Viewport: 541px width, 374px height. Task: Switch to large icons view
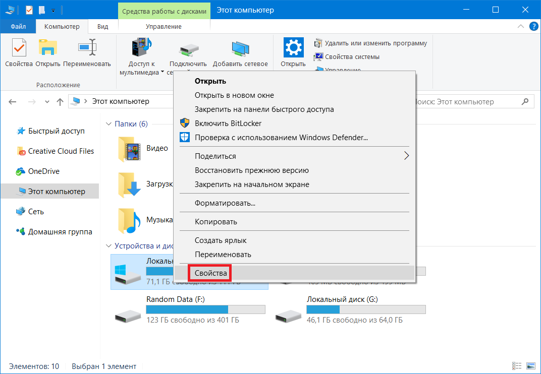[530, 366]
